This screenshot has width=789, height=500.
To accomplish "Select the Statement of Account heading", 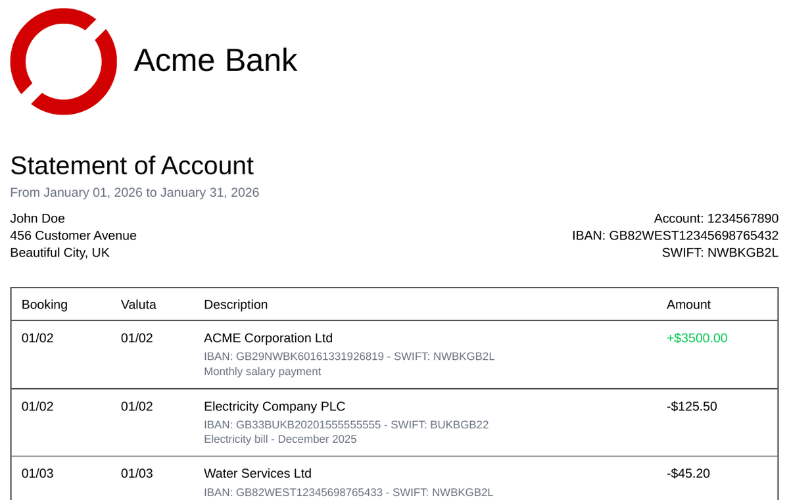I will coord(131,165).
